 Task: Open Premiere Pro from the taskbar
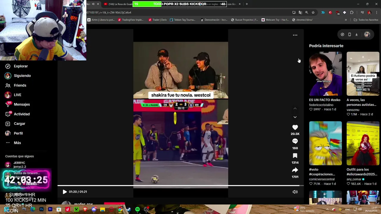[50, 210]
